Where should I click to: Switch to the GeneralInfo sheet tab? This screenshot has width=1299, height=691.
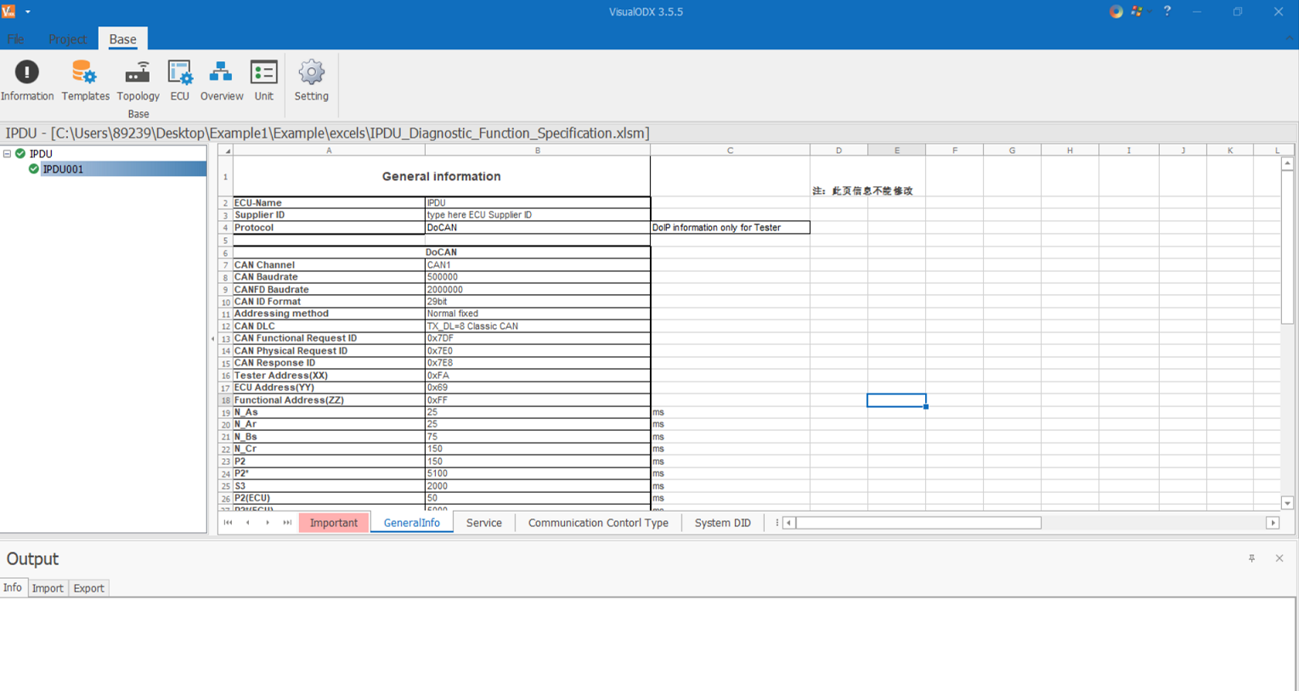point(412,523)
